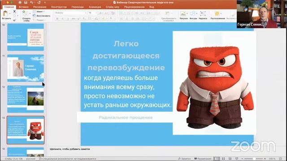
Task: Click the numbered list icon
Action: click(x=129, y=13)
